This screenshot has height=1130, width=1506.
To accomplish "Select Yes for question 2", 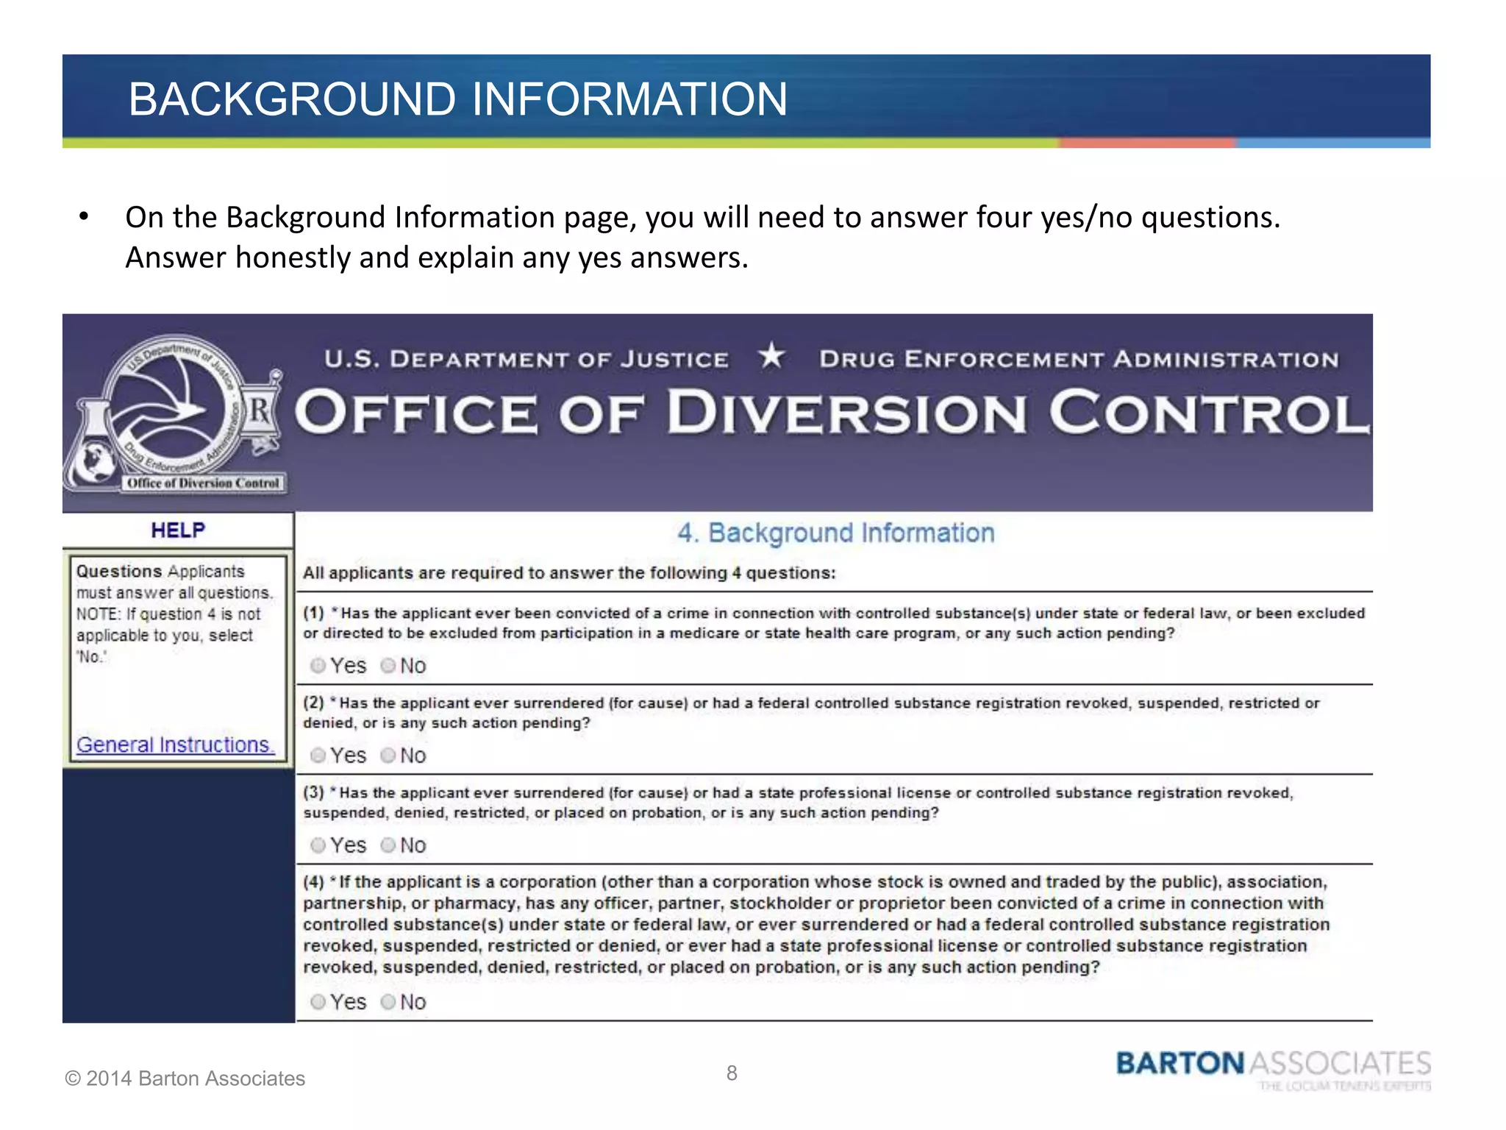I will 318,756.
